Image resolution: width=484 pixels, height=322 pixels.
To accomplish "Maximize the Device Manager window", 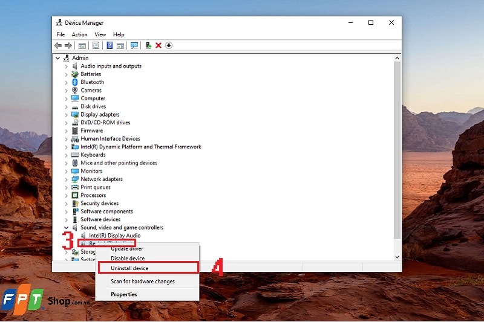I will (x=371, y=22).
